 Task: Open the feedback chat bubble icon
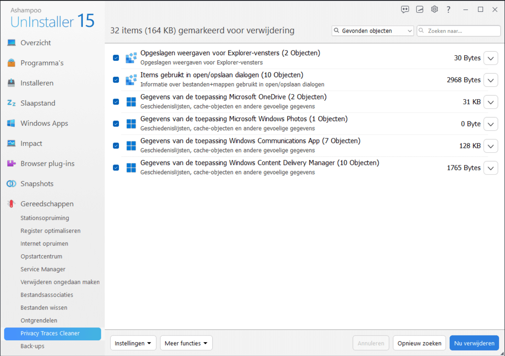(x=405, y=10)
